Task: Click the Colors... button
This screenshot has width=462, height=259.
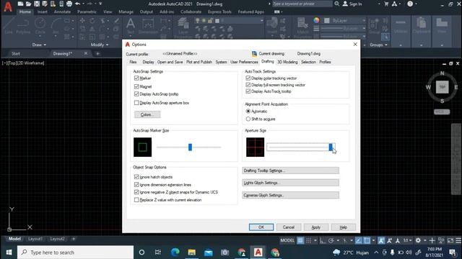Action: (x=147, y=114)
